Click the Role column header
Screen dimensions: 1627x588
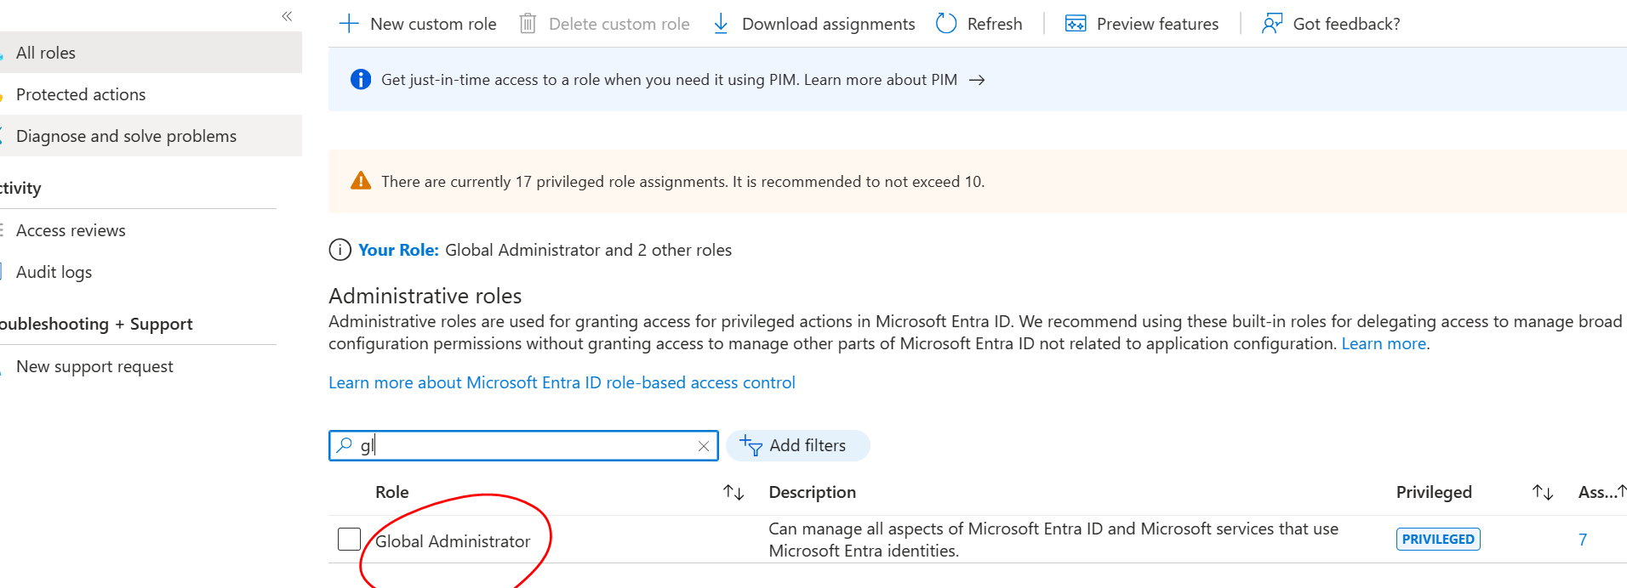[x=392, y=492]
